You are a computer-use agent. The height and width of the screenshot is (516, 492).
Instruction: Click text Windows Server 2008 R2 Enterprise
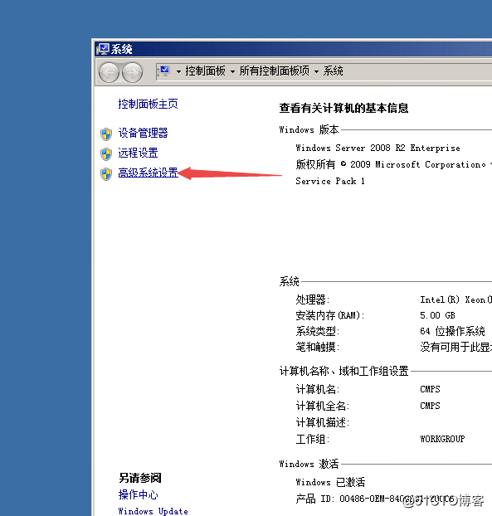[378, 148]
